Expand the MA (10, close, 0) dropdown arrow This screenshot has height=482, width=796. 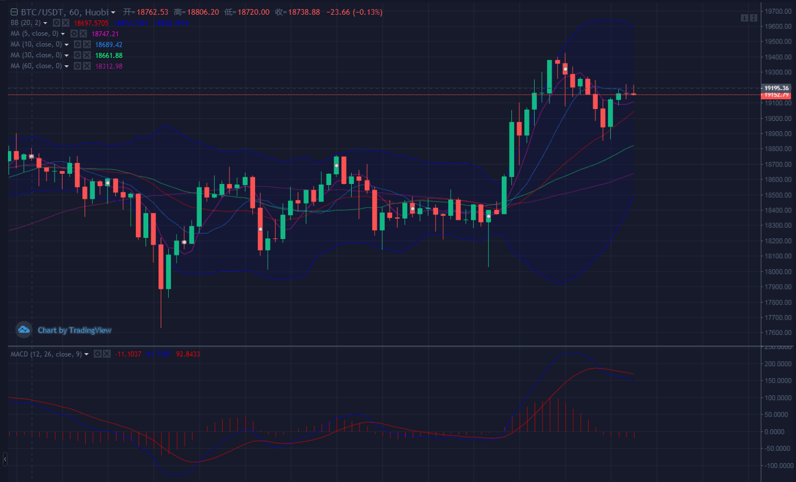(x=66, y=45)
